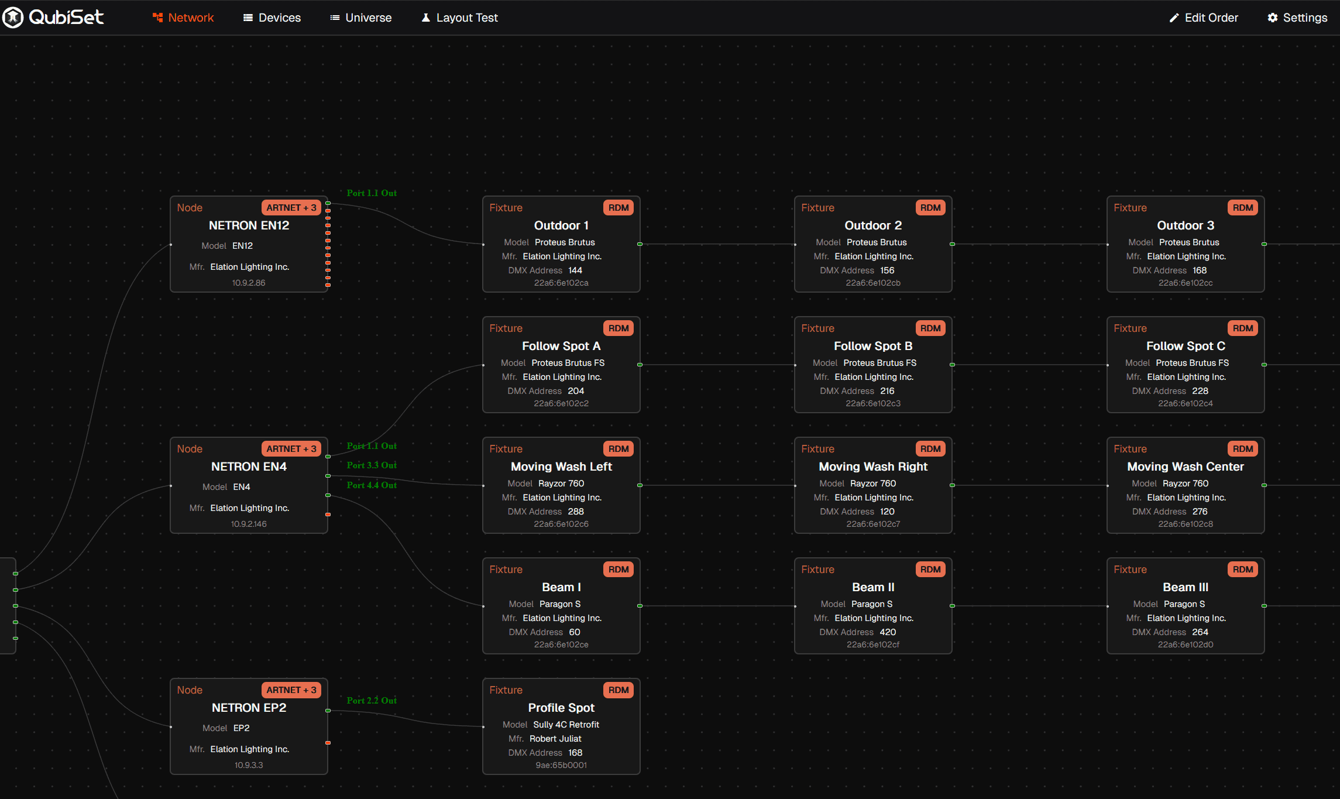Click the green Port 3.3 handle on NETRON EN4
1340x799 pixels.
click(328, 476)
